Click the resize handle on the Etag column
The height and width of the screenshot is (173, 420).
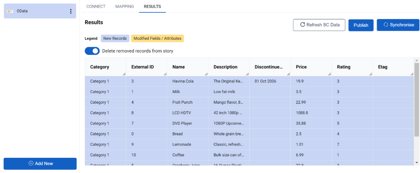pyautogui.click(x=413, y=74)
